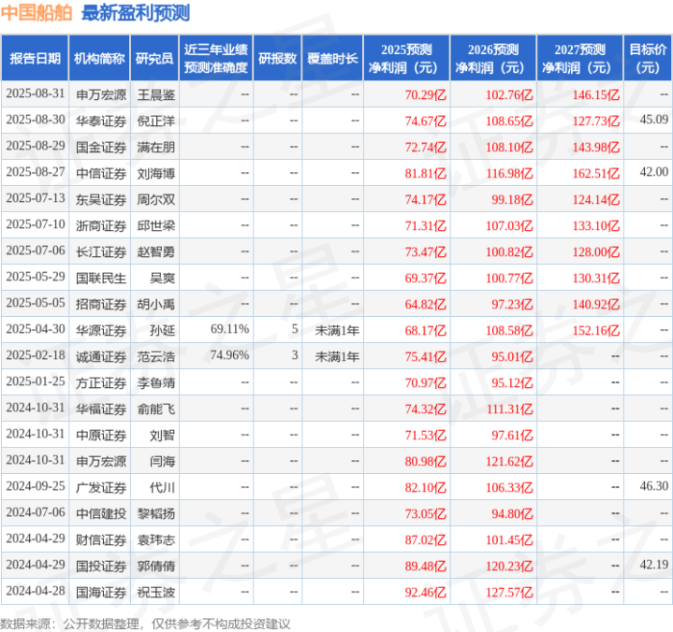Select the 2026预测净利润 column header
This screenshot has width=673, height=632.
(493, 58)
